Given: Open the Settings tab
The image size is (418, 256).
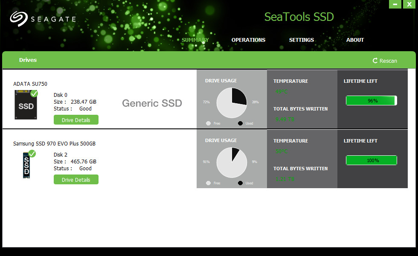Looking at the screenshot, I should tap(302, 40).
